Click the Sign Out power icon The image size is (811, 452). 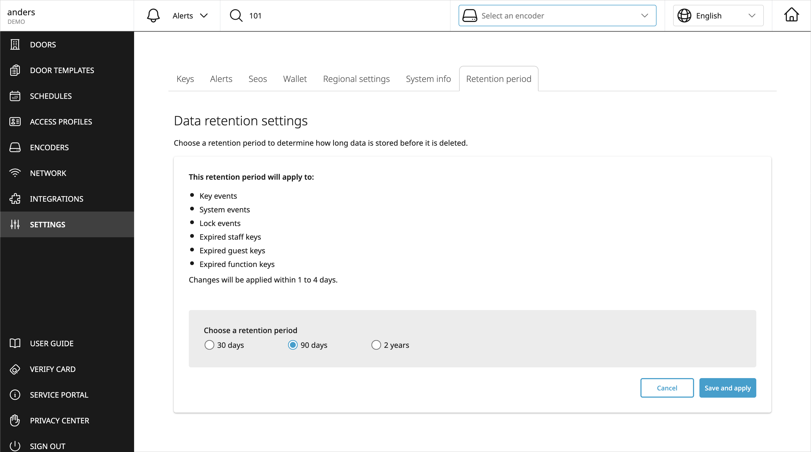[x=15, y=446]
